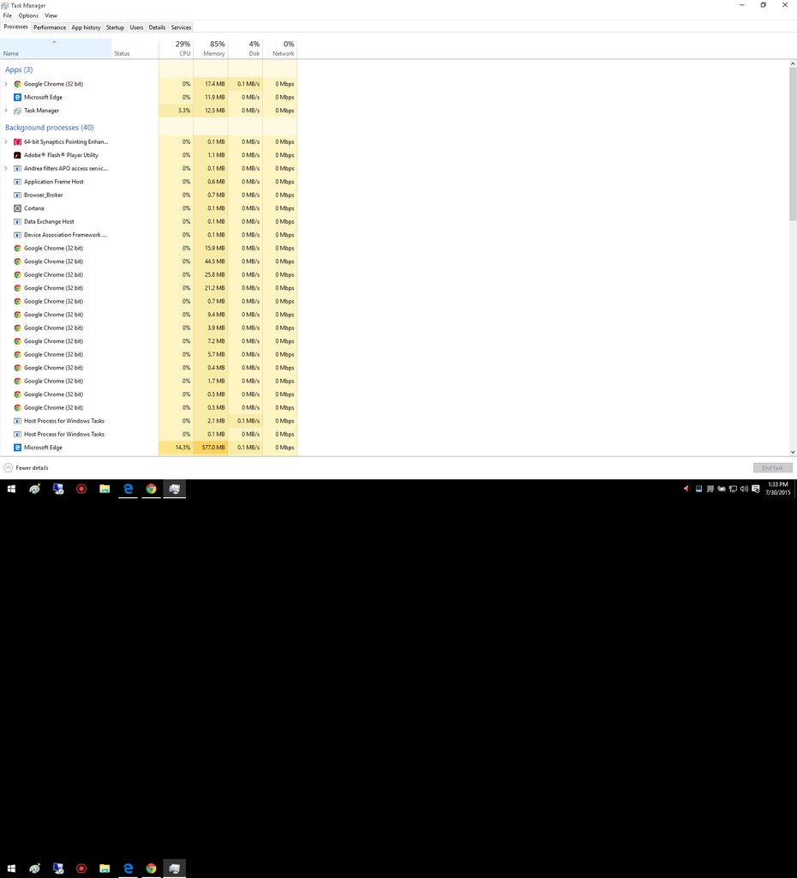Open Chrome on the lowest taskbar without a clock
Viewport: 797px width, 878px height.
[151, 869]
